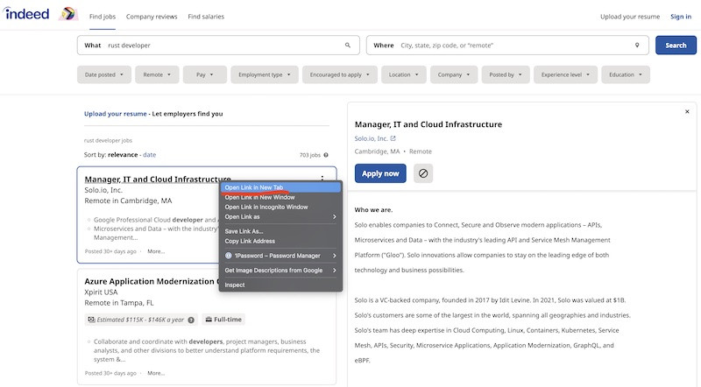Open Get Image Descriptions from Google submenu
Viewport: 701px width, 387px height.
[280, 271]
